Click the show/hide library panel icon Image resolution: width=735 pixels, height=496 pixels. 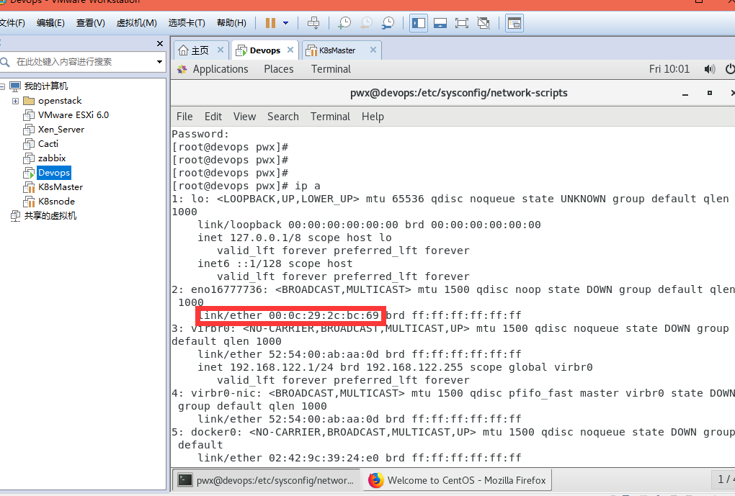click(x=419, y=22)
